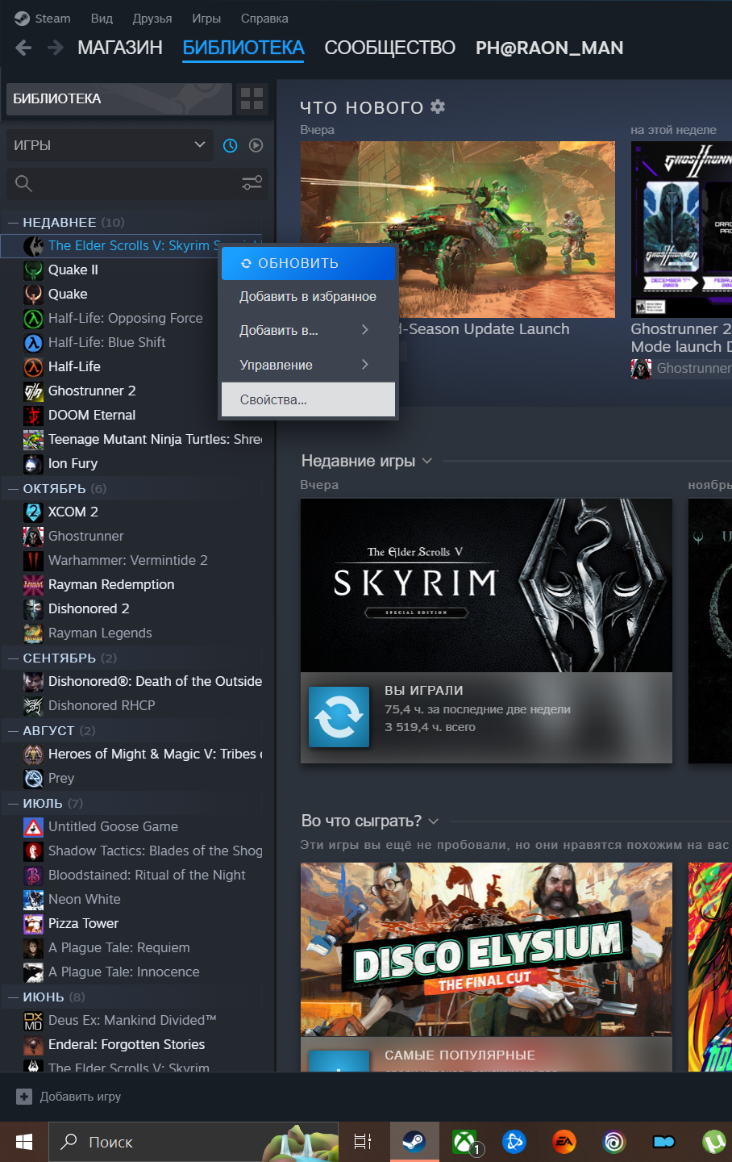Screen dimensions: 732x1162
Task: Click the XCOM 2 game icon
Action: click(33, 512)
